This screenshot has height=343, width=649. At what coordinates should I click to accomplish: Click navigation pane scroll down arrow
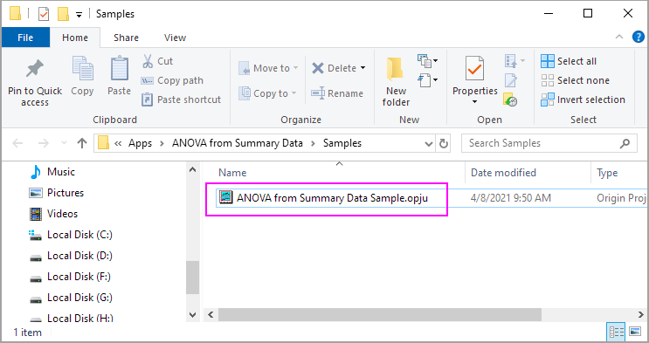click(192, 315)
